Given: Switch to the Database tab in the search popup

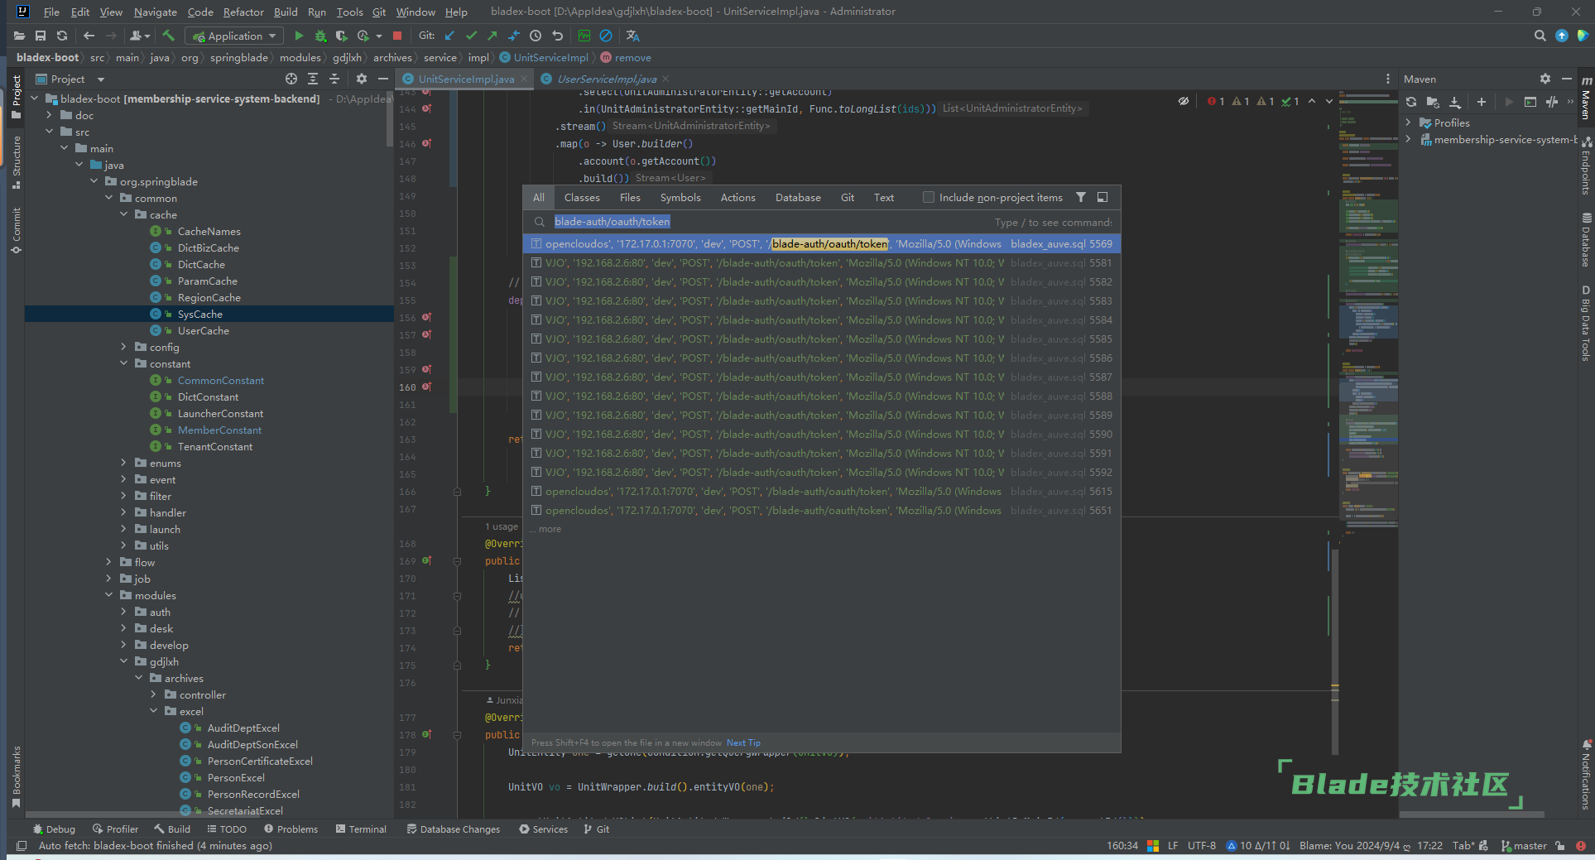Looking at the screenshot, I should [798, 197].
